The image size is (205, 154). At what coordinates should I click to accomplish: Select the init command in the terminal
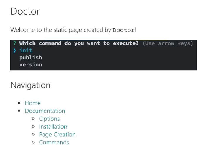click(x=26, y=50)
